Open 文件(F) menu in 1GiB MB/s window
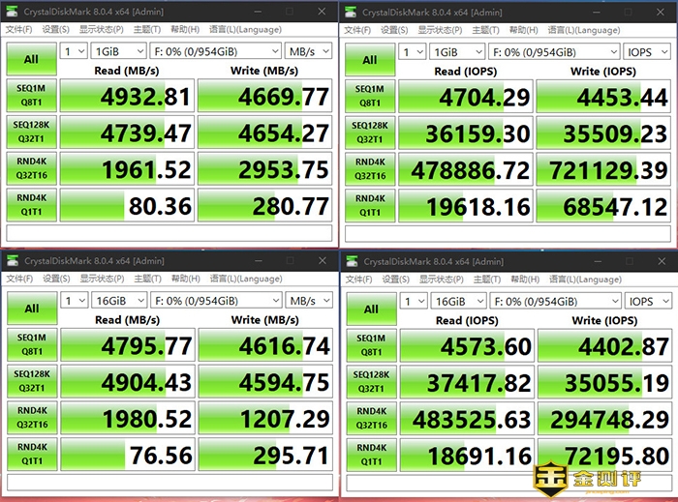 pos(18,29)
